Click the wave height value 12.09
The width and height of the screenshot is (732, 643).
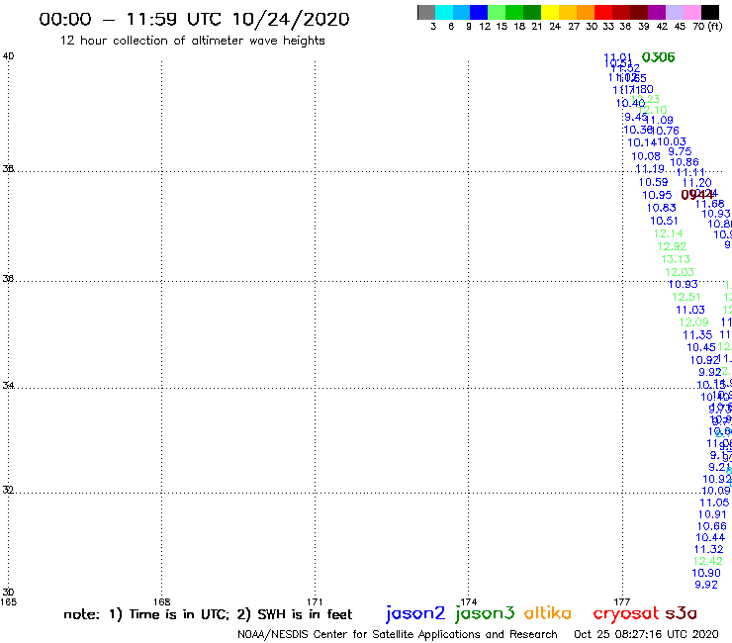click(x=693, y=322)
